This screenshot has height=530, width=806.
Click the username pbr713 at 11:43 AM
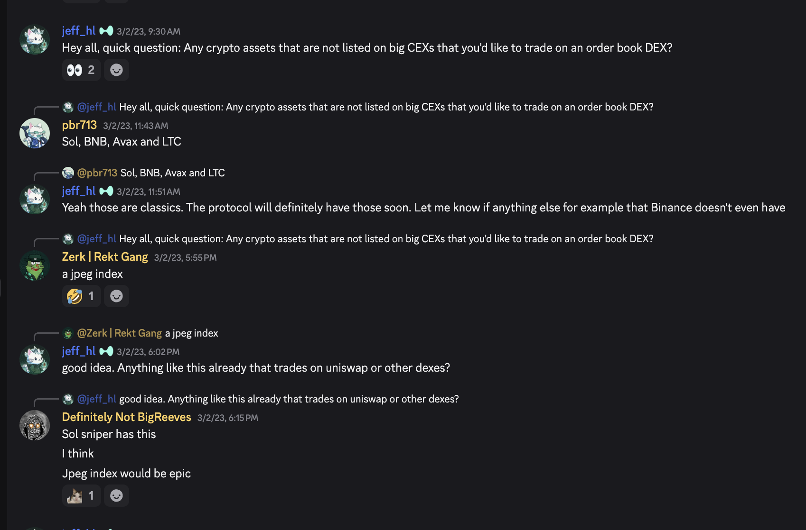click(79, 125)
